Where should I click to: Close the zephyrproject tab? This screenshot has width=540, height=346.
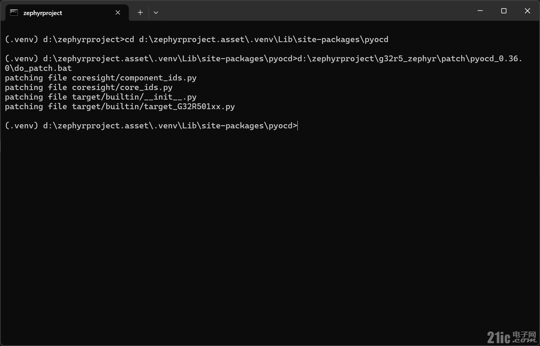point(118,13)
